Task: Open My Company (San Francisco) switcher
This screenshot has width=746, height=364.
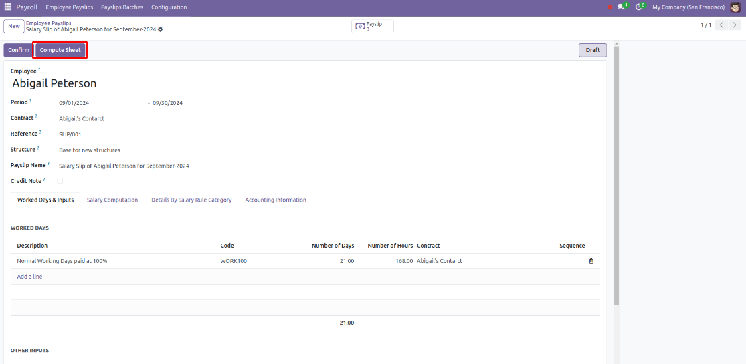Action: [688, 7]
